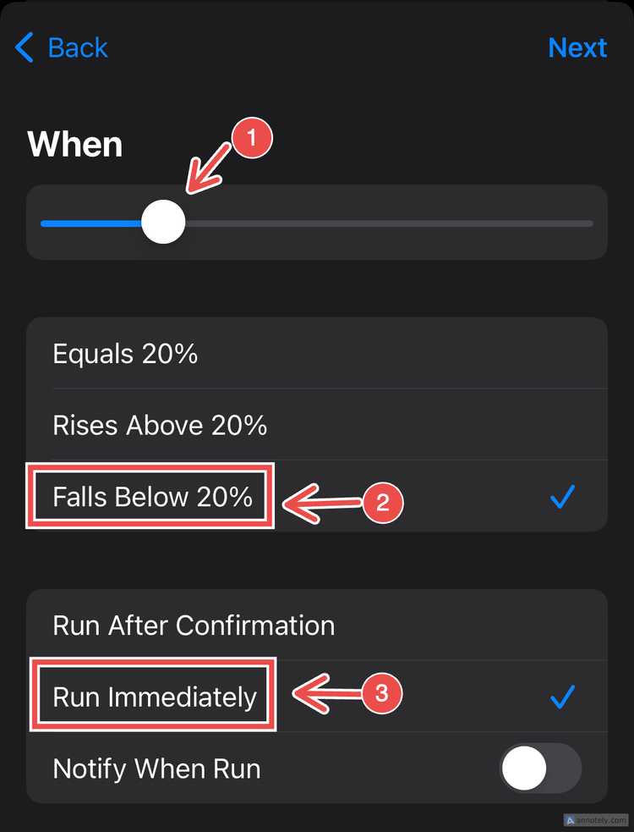Click the blue checkmark beside Run Immediately

pos(562,697)
